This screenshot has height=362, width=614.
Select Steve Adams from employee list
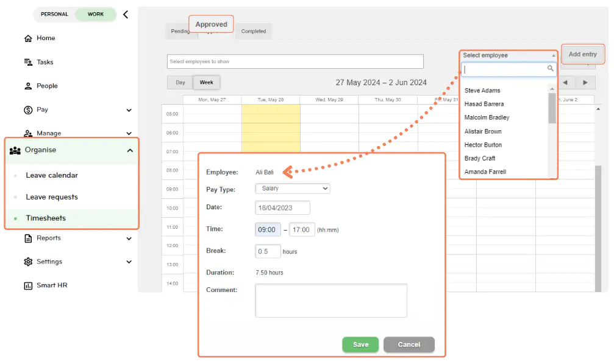click(482, 90)
